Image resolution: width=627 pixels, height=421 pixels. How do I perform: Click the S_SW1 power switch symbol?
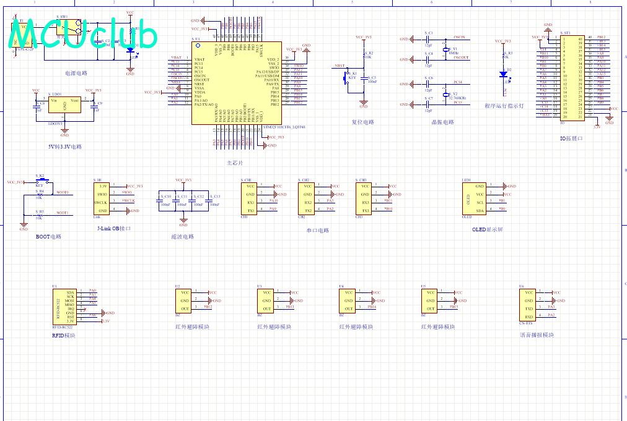[68, 27]
